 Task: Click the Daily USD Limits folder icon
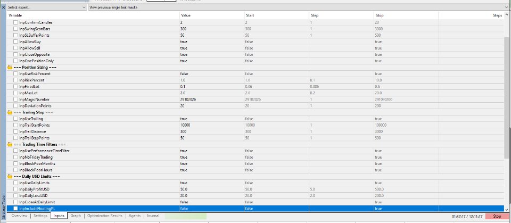click(10, 176)
